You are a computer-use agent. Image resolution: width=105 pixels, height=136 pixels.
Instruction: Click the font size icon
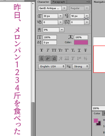click(39, 16)
